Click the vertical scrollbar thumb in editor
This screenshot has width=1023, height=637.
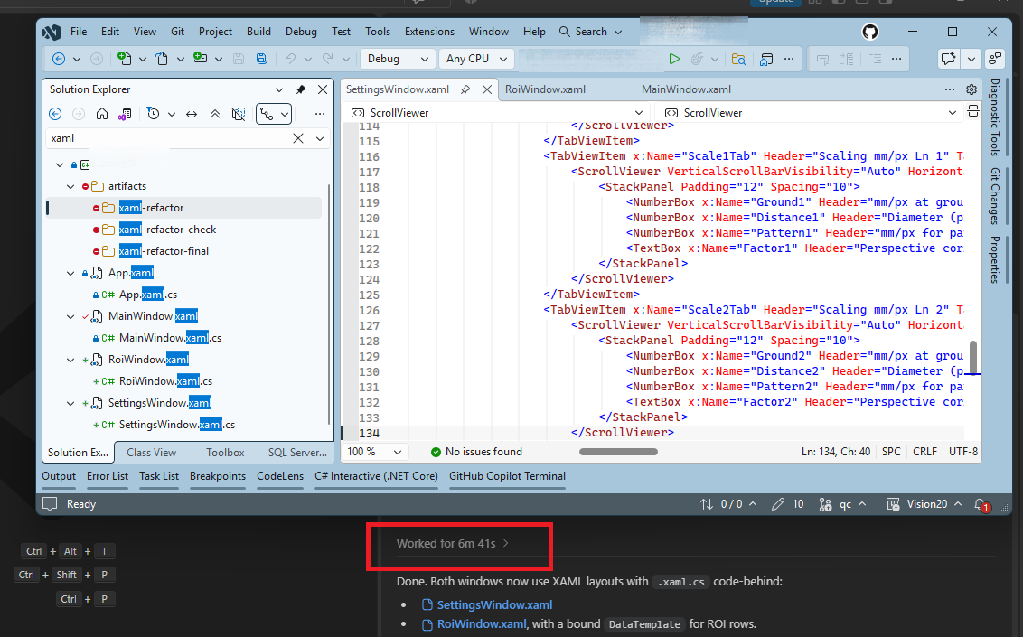click(972, 356)
